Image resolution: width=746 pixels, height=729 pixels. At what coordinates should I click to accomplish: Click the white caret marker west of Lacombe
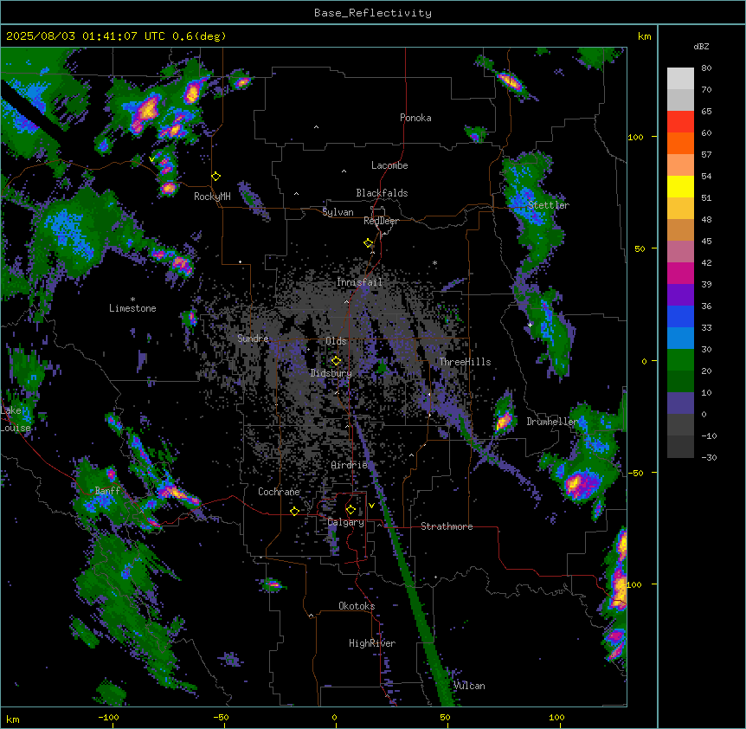coord(344,171)
